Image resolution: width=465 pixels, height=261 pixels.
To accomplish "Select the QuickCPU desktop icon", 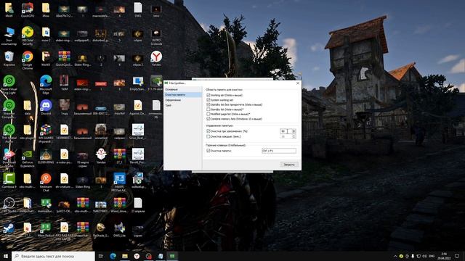I will coord(28,9).
